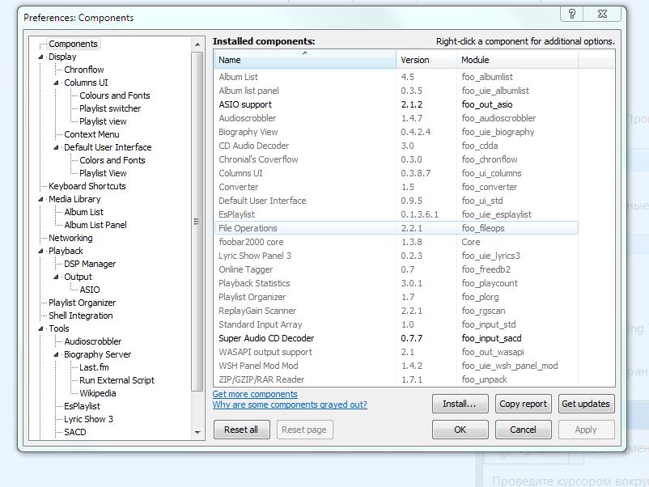Click Why are some components grayed out
The height and width of the screenshot is (487, 649).
(290, 404)
